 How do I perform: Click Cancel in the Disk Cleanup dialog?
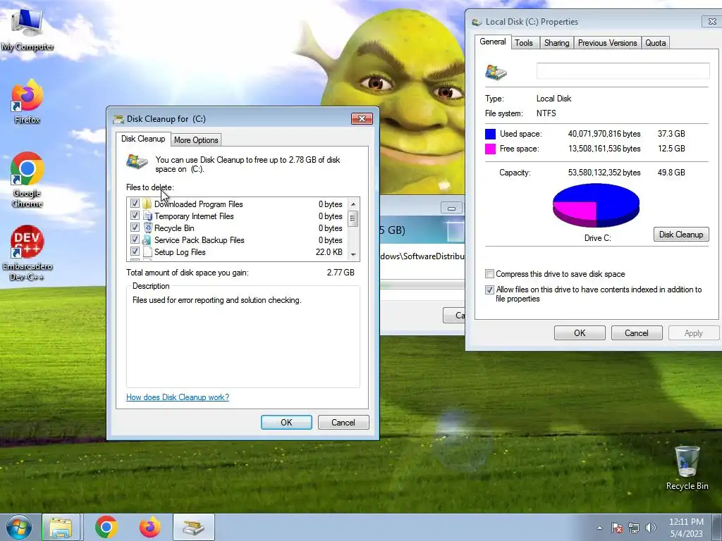point(343,423)
